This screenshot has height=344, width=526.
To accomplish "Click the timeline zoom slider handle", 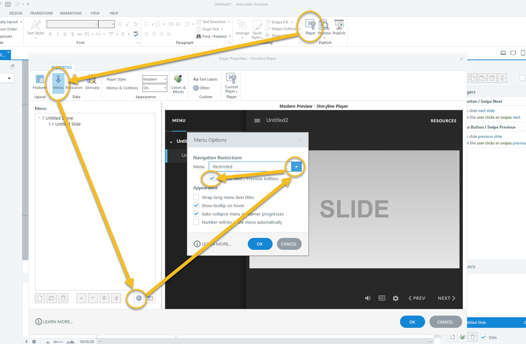I will point(56,342).
